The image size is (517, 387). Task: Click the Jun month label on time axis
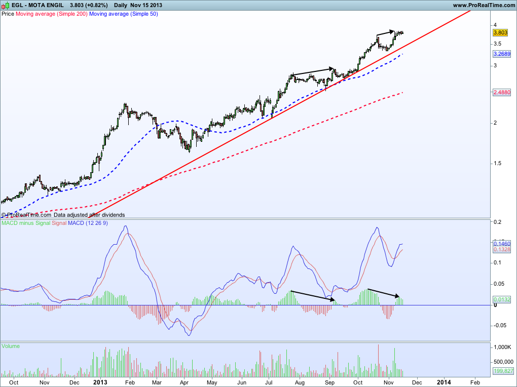coord(242,383)
